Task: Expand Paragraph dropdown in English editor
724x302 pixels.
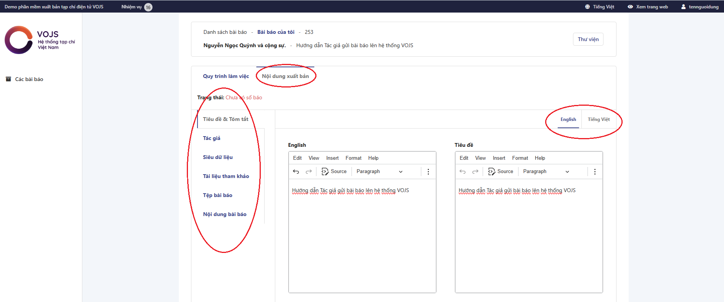Action: click(x=379, y=172)
